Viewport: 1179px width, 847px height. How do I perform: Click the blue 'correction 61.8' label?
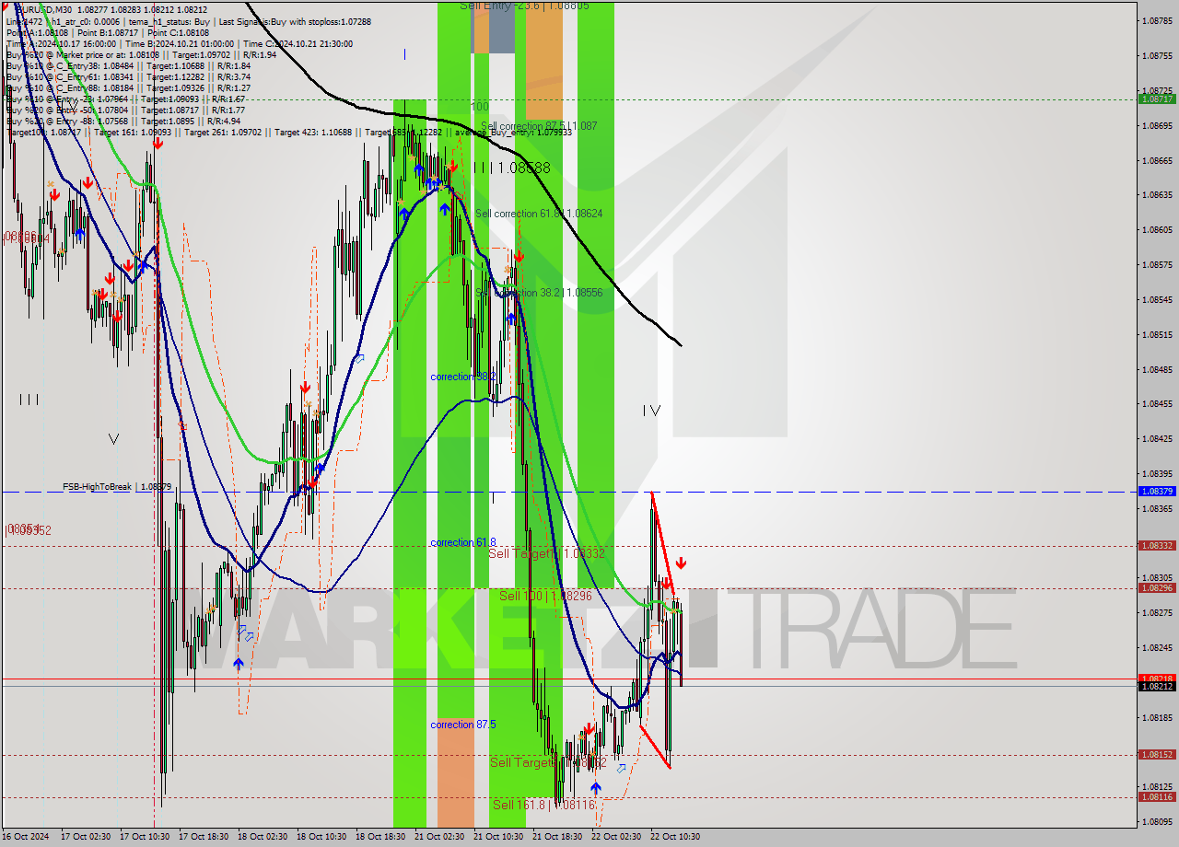(x=463, y=542)
